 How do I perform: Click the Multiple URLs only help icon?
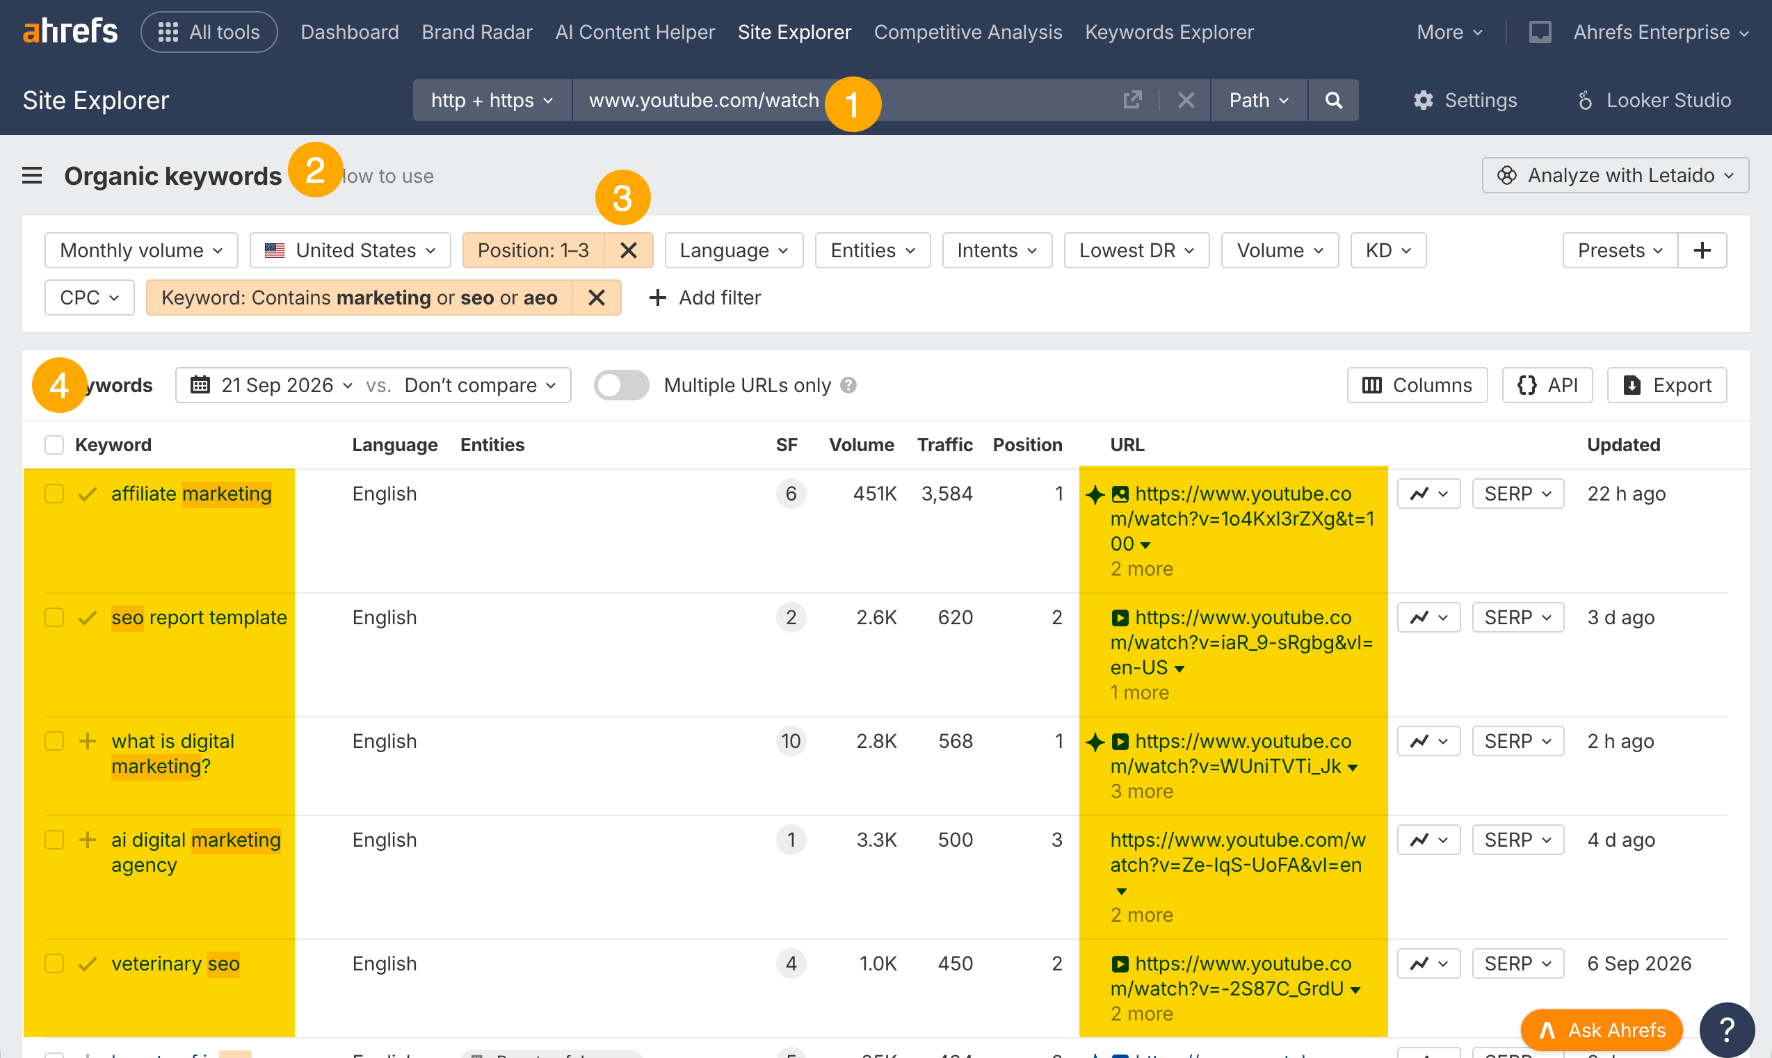848,385
